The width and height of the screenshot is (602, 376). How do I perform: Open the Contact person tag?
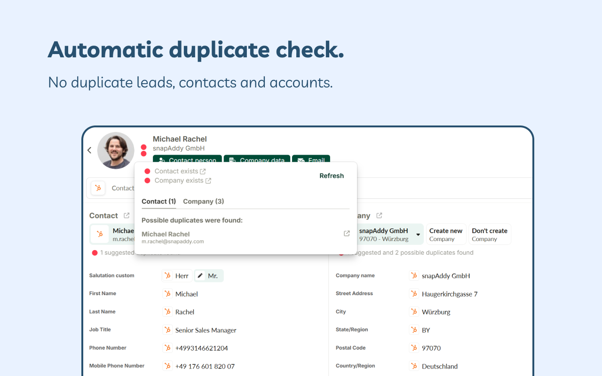(x=187, y=160)
